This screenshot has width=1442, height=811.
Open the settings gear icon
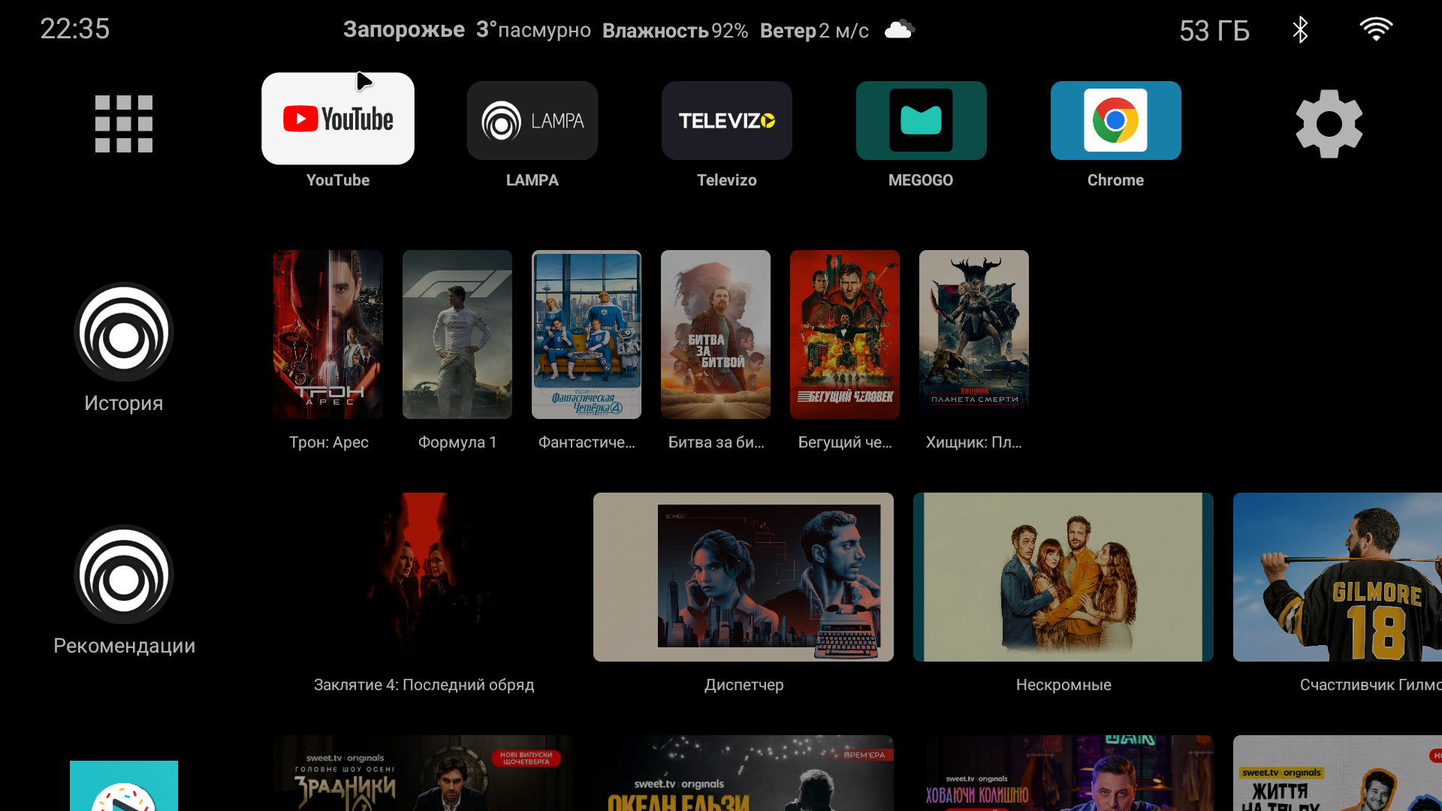click(x=1329, y=124)
